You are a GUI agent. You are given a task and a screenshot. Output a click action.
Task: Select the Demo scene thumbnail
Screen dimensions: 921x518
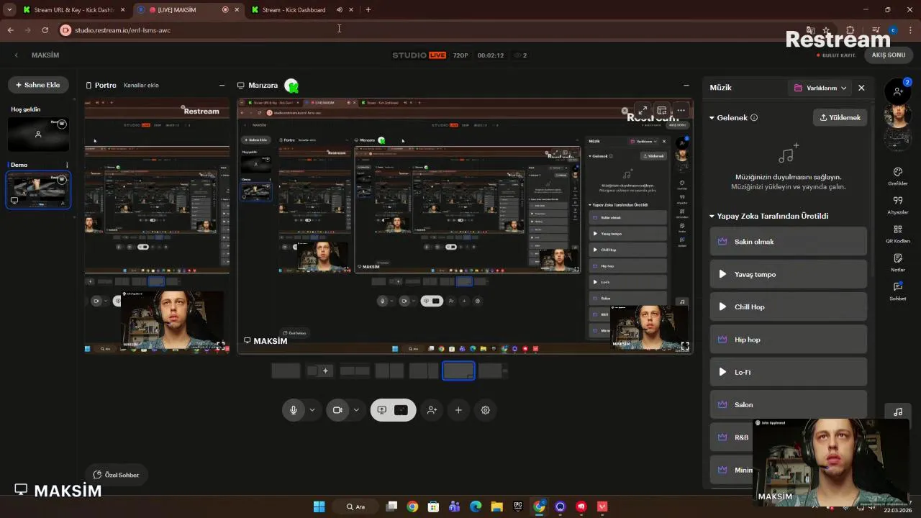pyautogui.click(x=38, y=190)
